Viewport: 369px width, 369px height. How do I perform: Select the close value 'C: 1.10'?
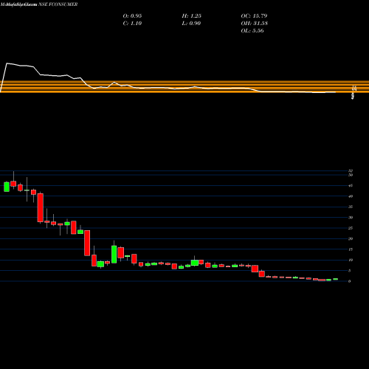pyautogui.click(x=132, y=23)
